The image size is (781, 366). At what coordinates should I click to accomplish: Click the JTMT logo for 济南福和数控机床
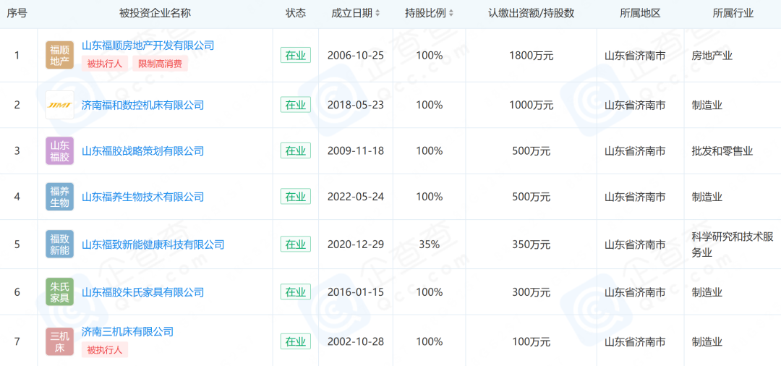(x=60, y=105)
